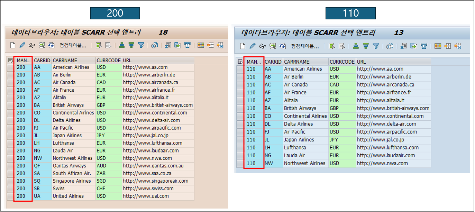Click CARRNAME column header in 110 window

click(306, 62)
